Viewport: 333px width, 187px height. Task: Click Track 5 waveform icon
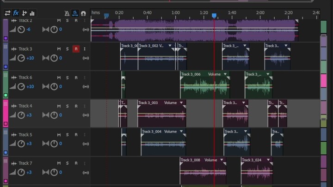click(14, 135)
